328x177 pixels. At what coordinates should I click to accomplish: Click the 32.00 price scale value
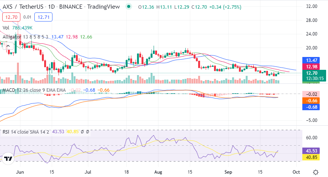(312, 6)
